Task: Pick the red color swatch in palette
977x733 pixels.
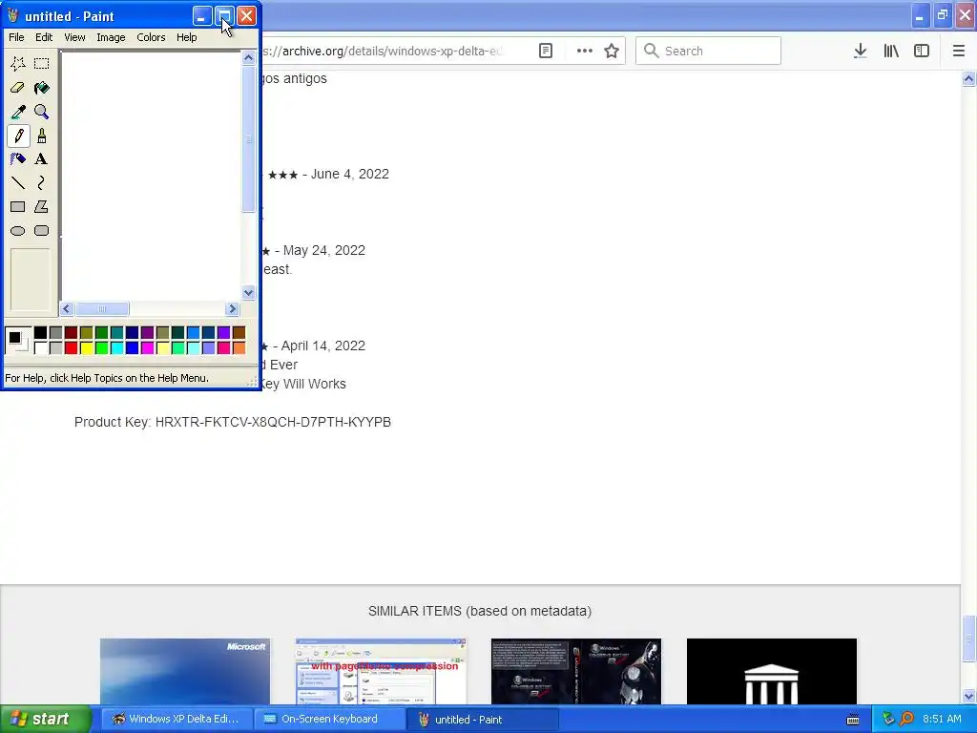Action: point(71,347)
